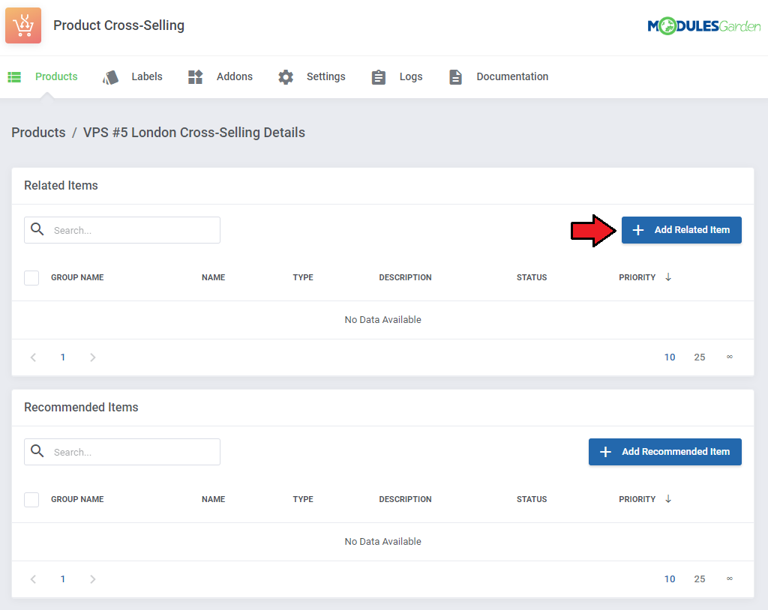The height and width of the screenshot is (610, 768).
Task: Open the Products tab
Action: pos(56,76)
